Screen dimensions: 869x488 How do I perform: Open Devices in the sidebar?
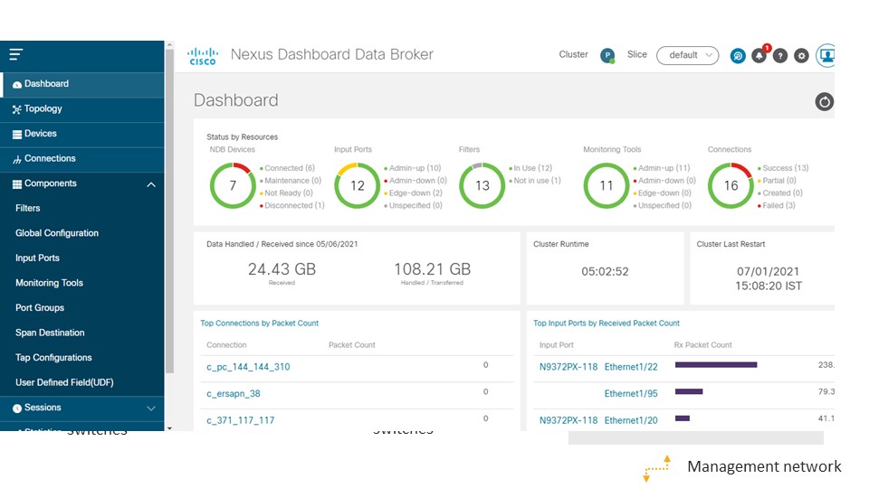tap(41, 134)
